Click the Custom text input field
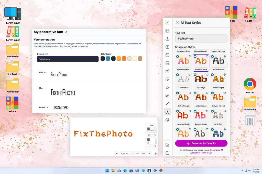The image size is (262, 174). [x=68, y=59]
